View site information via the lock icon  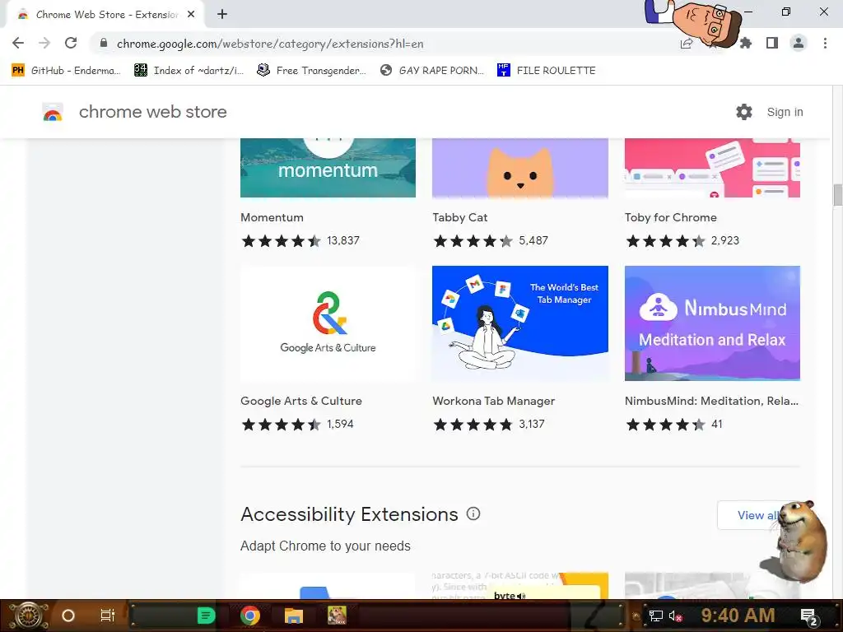(104, 44)
